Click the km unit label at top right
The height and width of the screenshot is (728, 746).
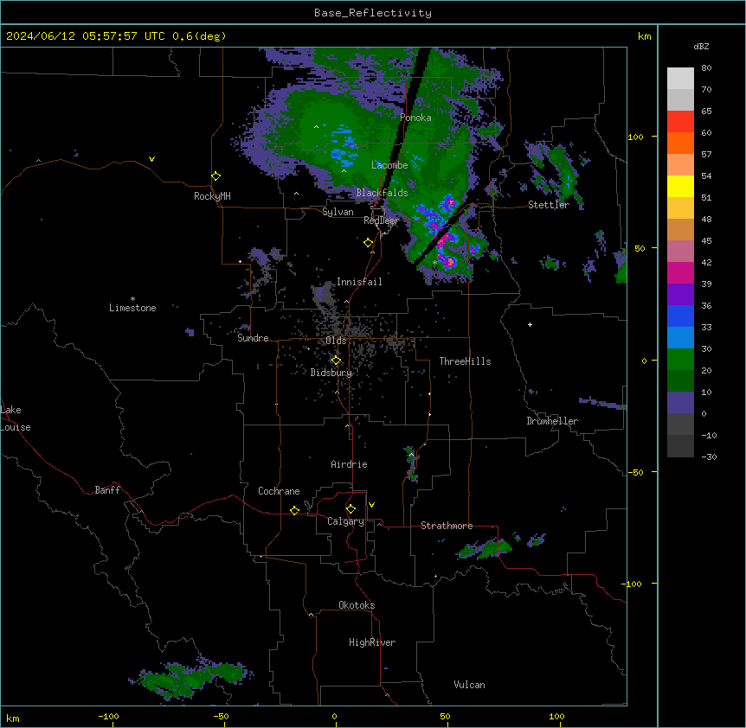pyautogui.click(x=645, y=36)
